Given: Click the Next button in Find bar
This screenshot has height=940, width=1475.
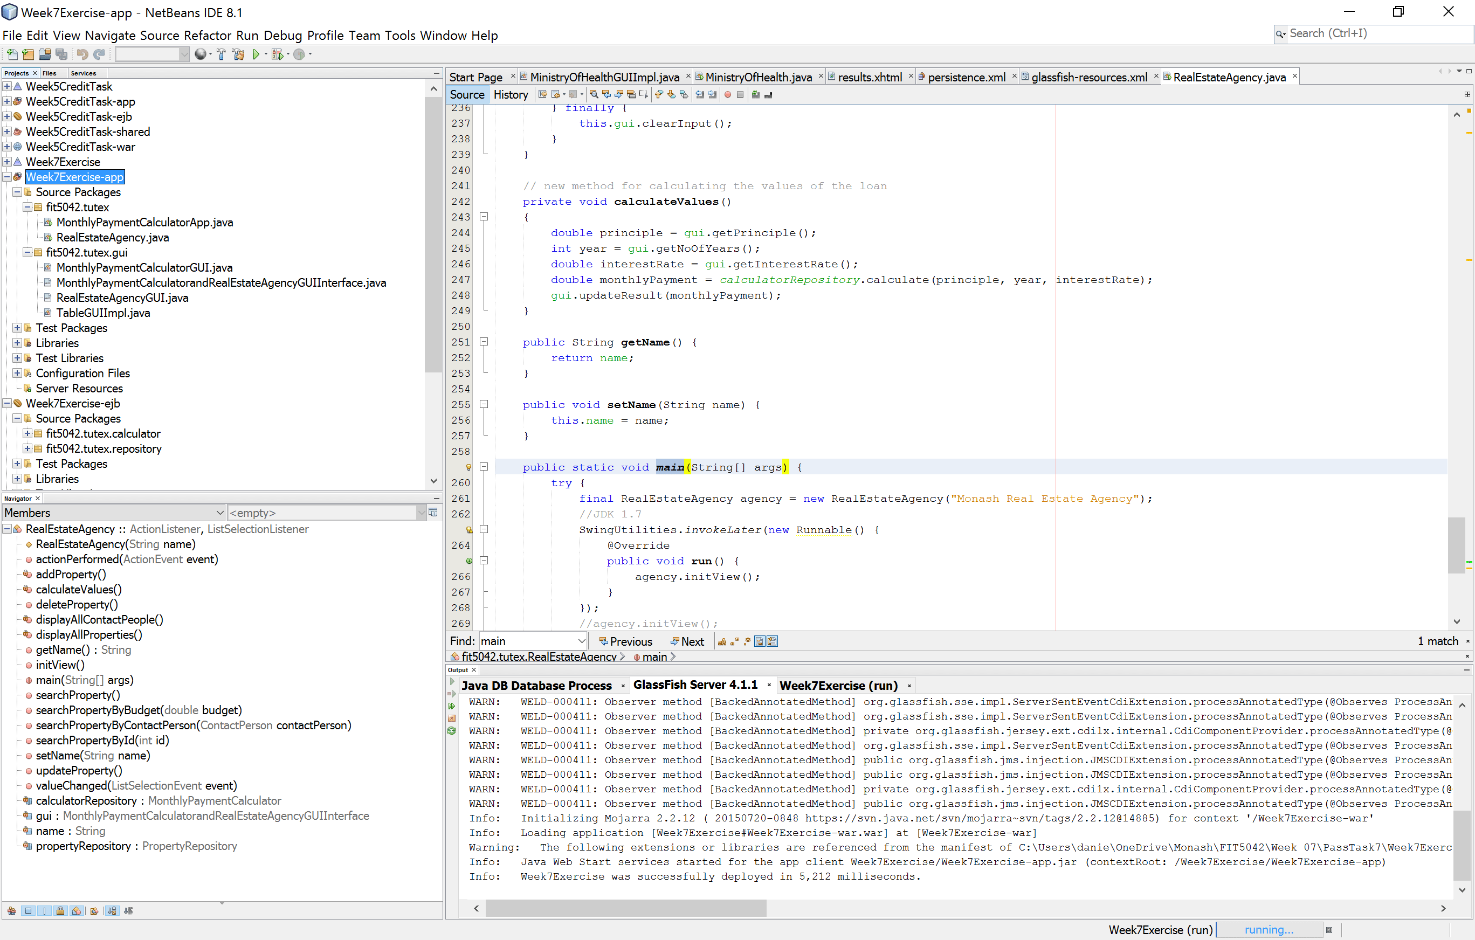Looking at the screenshot, I should point(687,641).
